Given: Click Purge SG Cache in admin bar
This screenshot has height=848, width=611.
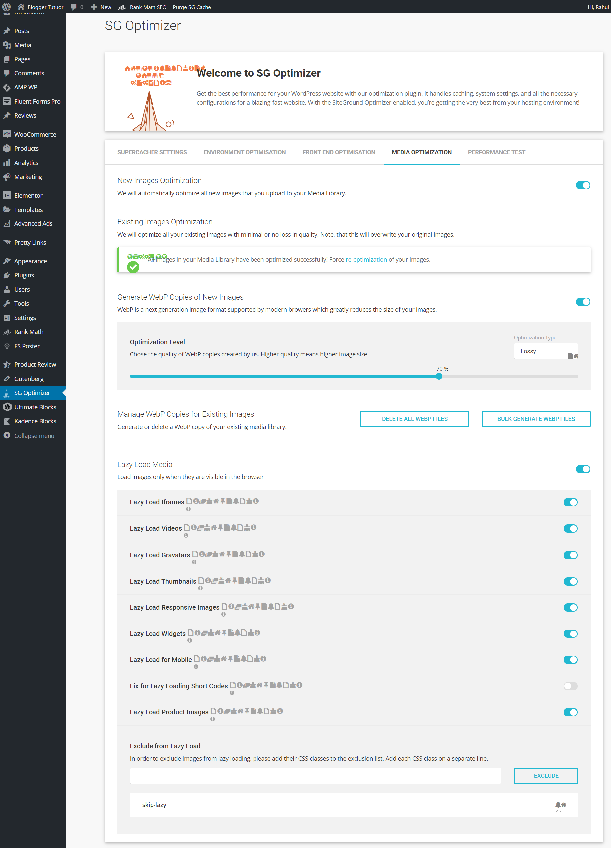Looking at the screenshot, I should 192,7.
